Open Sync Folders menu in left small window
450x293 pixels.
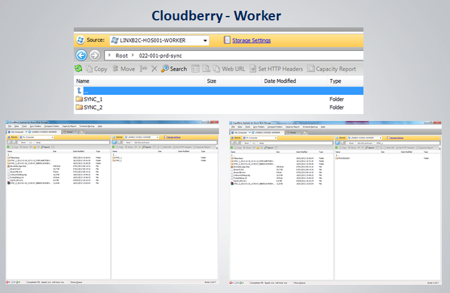tap(36, 126)
